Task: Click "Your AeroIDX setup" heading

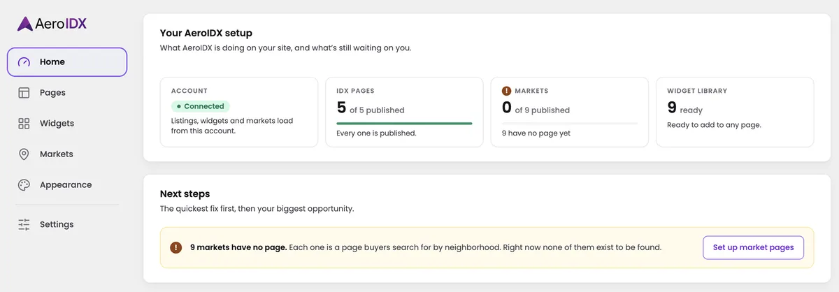Action: point(206,33)
